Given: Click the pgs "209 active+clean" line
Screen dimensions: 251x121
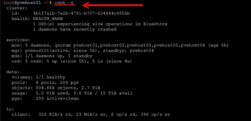Looking at the screenshot, I should [x=45, y=99].
